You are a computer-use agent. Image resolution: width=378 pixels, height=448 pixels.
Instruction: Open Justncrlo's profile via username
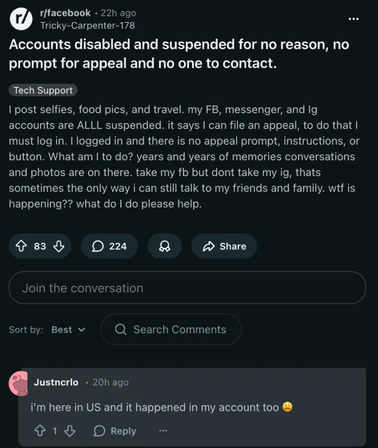[56, 382]
